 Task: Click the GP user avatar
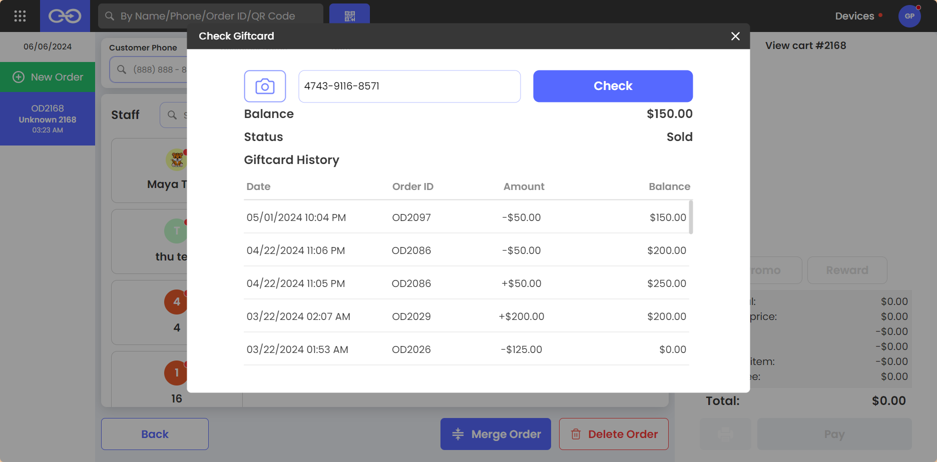(909, 16)
